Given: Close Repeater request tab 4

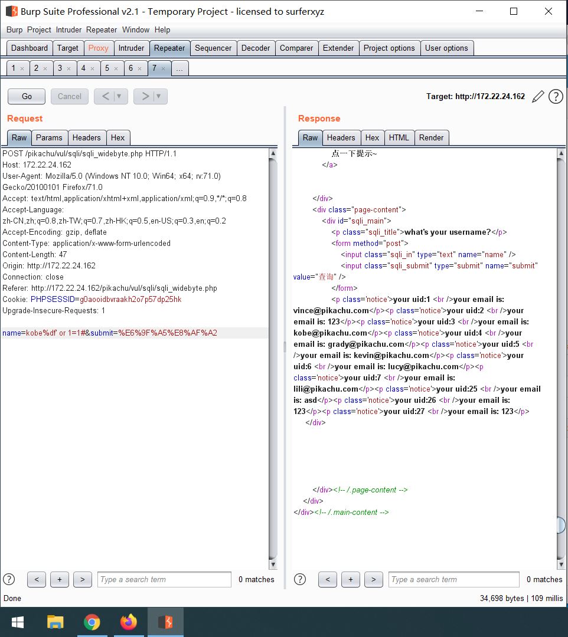Looking at the screenshot, I should (92, 68).
